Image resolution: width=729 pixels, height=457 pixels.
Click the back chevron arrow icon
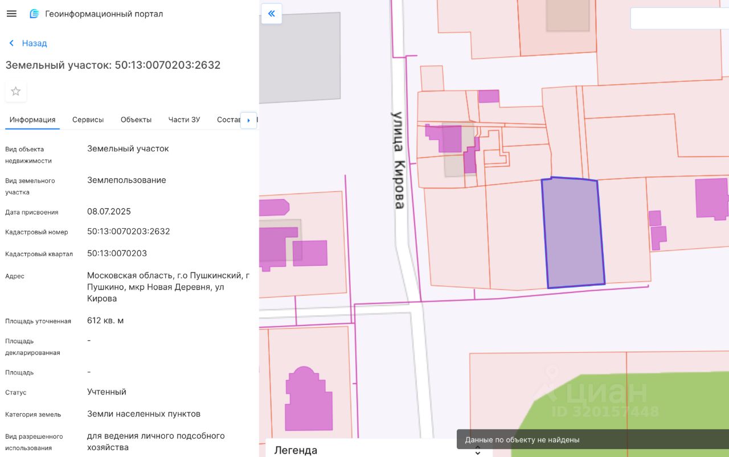click(11, 43)
